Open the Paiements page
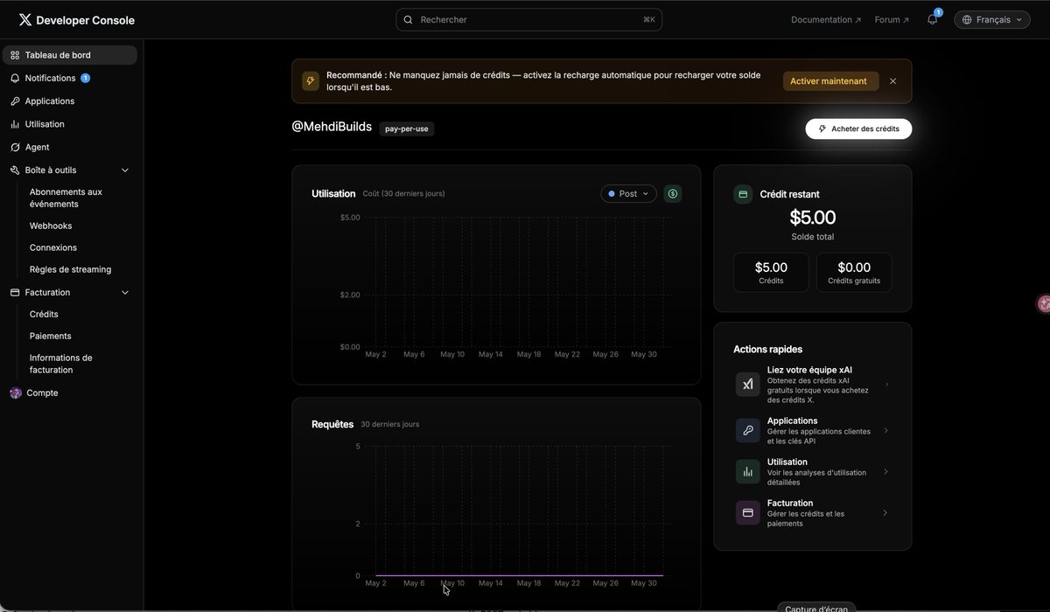 click(51, 336)
